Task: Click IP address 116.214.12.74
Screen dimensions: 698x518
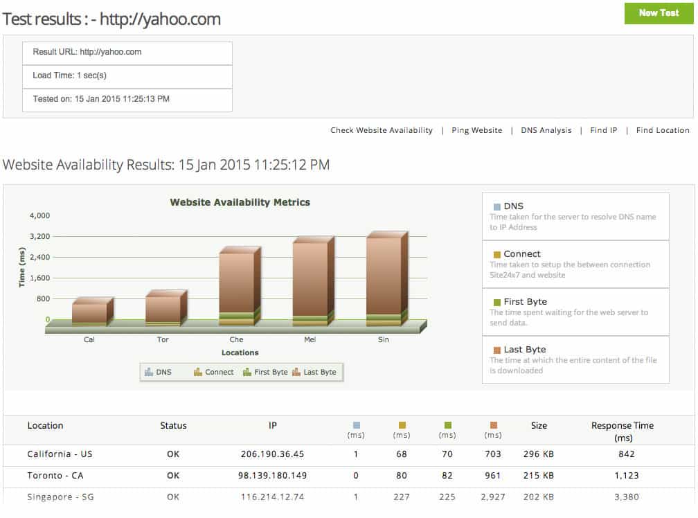Action: pos(272,497)
